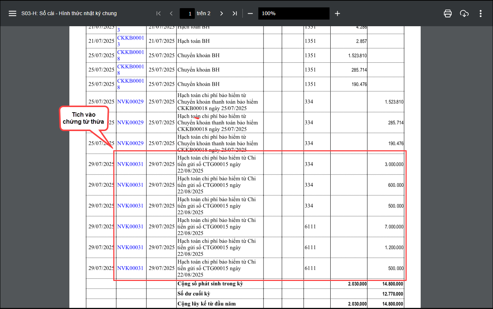Print the Sổ cái document

coord(448,13)
